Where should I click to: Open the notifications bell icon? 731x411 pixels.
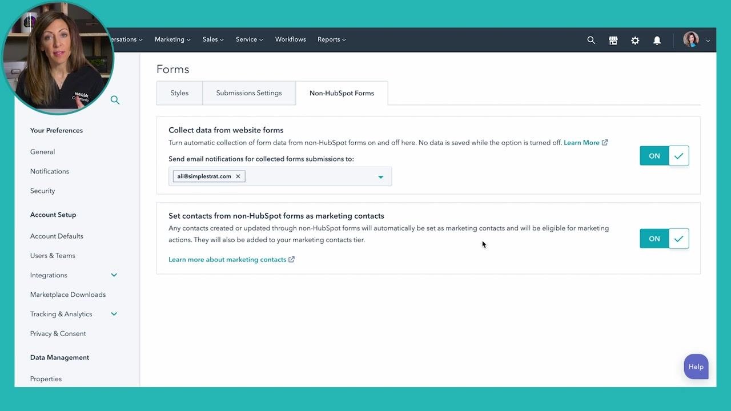(657, 41)
